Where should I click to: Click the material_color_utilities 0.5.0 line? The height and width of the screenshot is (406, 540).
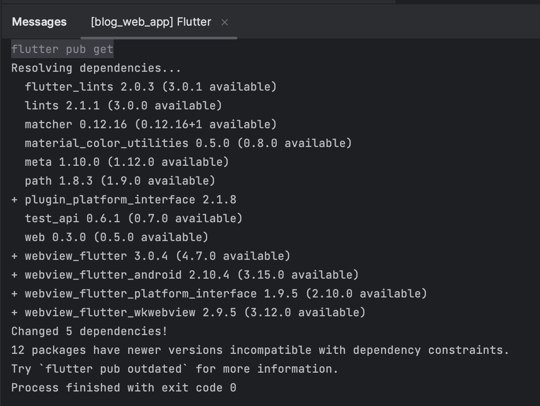pyautogui.click(x=188, y=143)
